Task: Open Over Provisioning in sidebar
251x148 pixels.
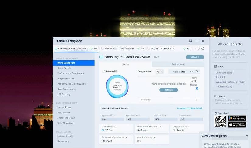Action: (67, 89)
